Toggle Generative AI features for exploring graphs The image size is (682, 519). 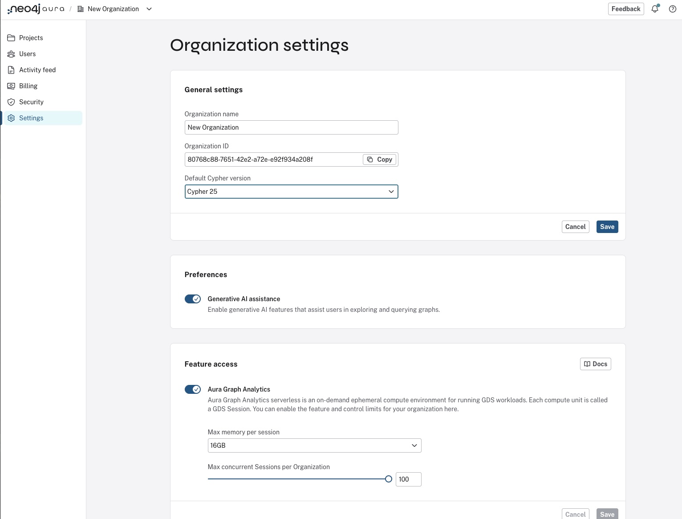coord(193,299)
